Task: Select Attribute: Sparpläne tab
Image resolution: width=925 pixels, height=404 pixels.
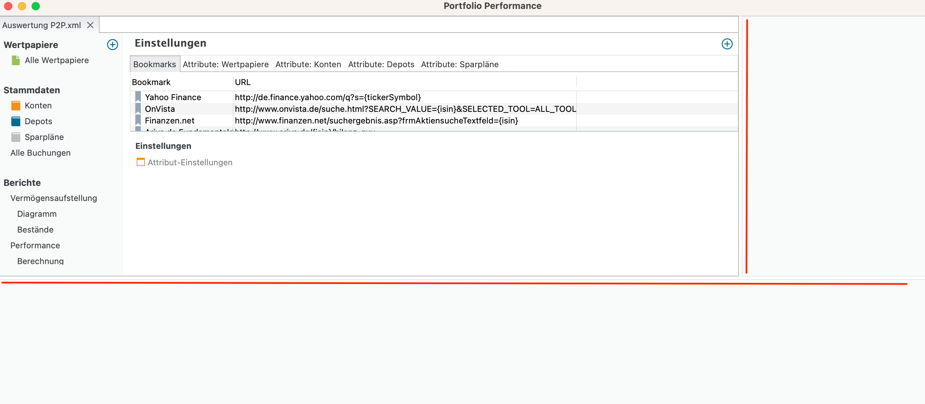Action: click(459, 64)
